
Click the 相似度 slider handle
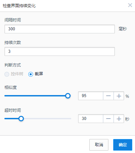tap(68, 96)
